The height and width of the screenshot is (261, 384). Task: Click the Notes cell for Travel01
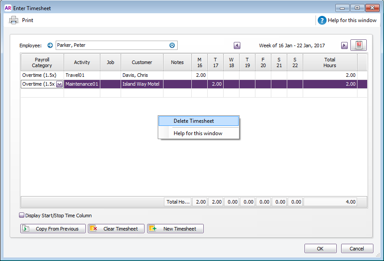pyautogui.click(x=177, y=75)
